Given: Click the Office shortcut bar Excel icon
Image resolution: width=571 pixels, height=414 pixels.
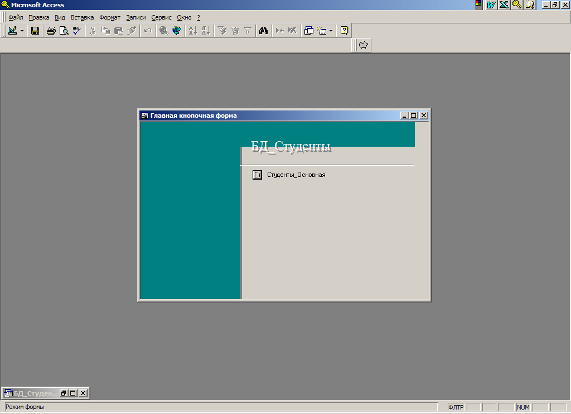Looking at the screenshot, I should point(504,4).
